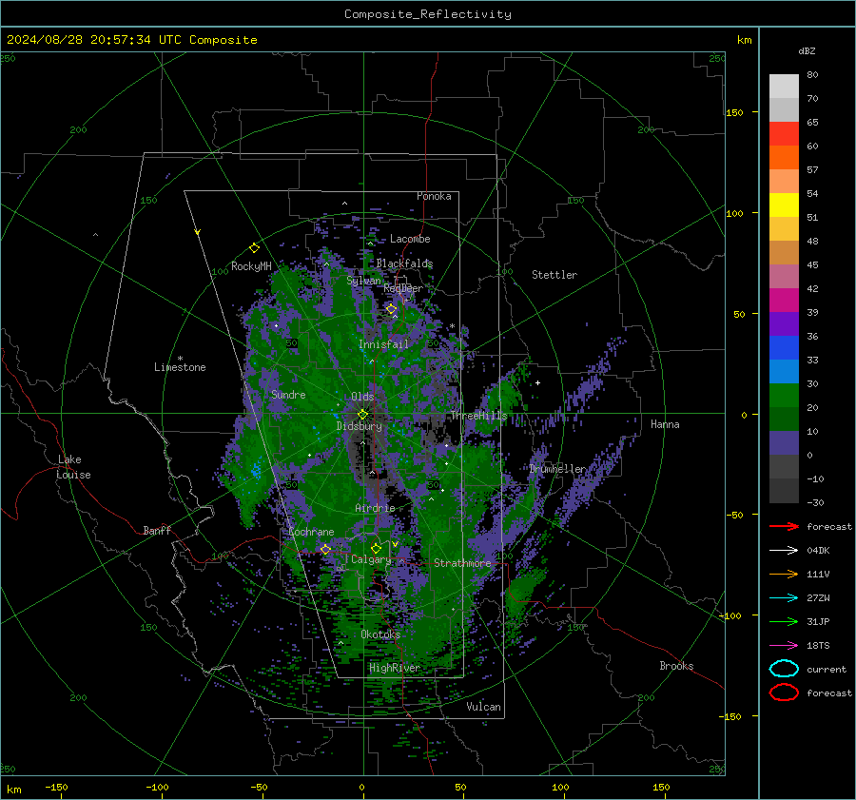
Task: Click the yellow diamond radar site at Olds
Action: [362, 415]
